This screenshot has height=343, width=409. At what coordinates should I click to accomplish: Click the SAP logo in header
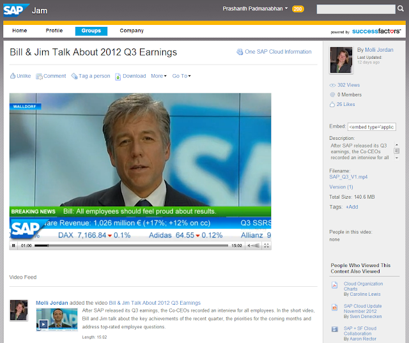(x=15, y=10)
